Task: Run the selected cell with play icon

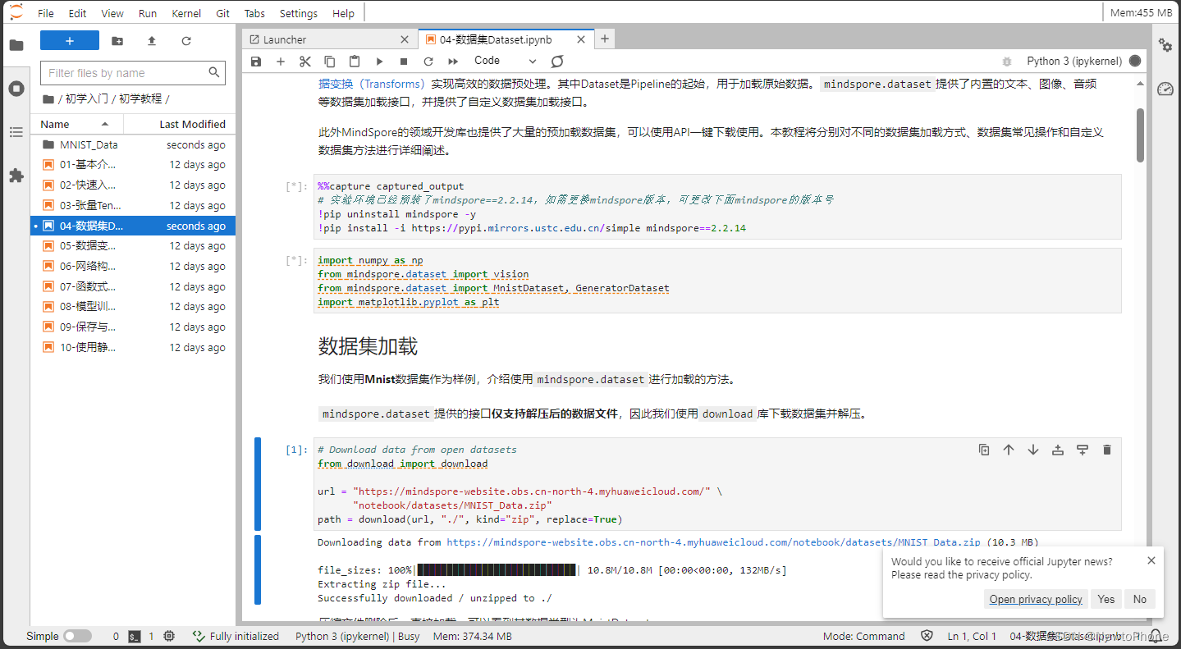Action: (379, 61)
